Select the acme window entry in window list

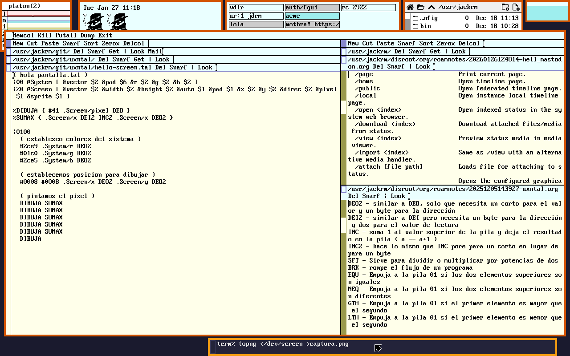tap(312, 16)
